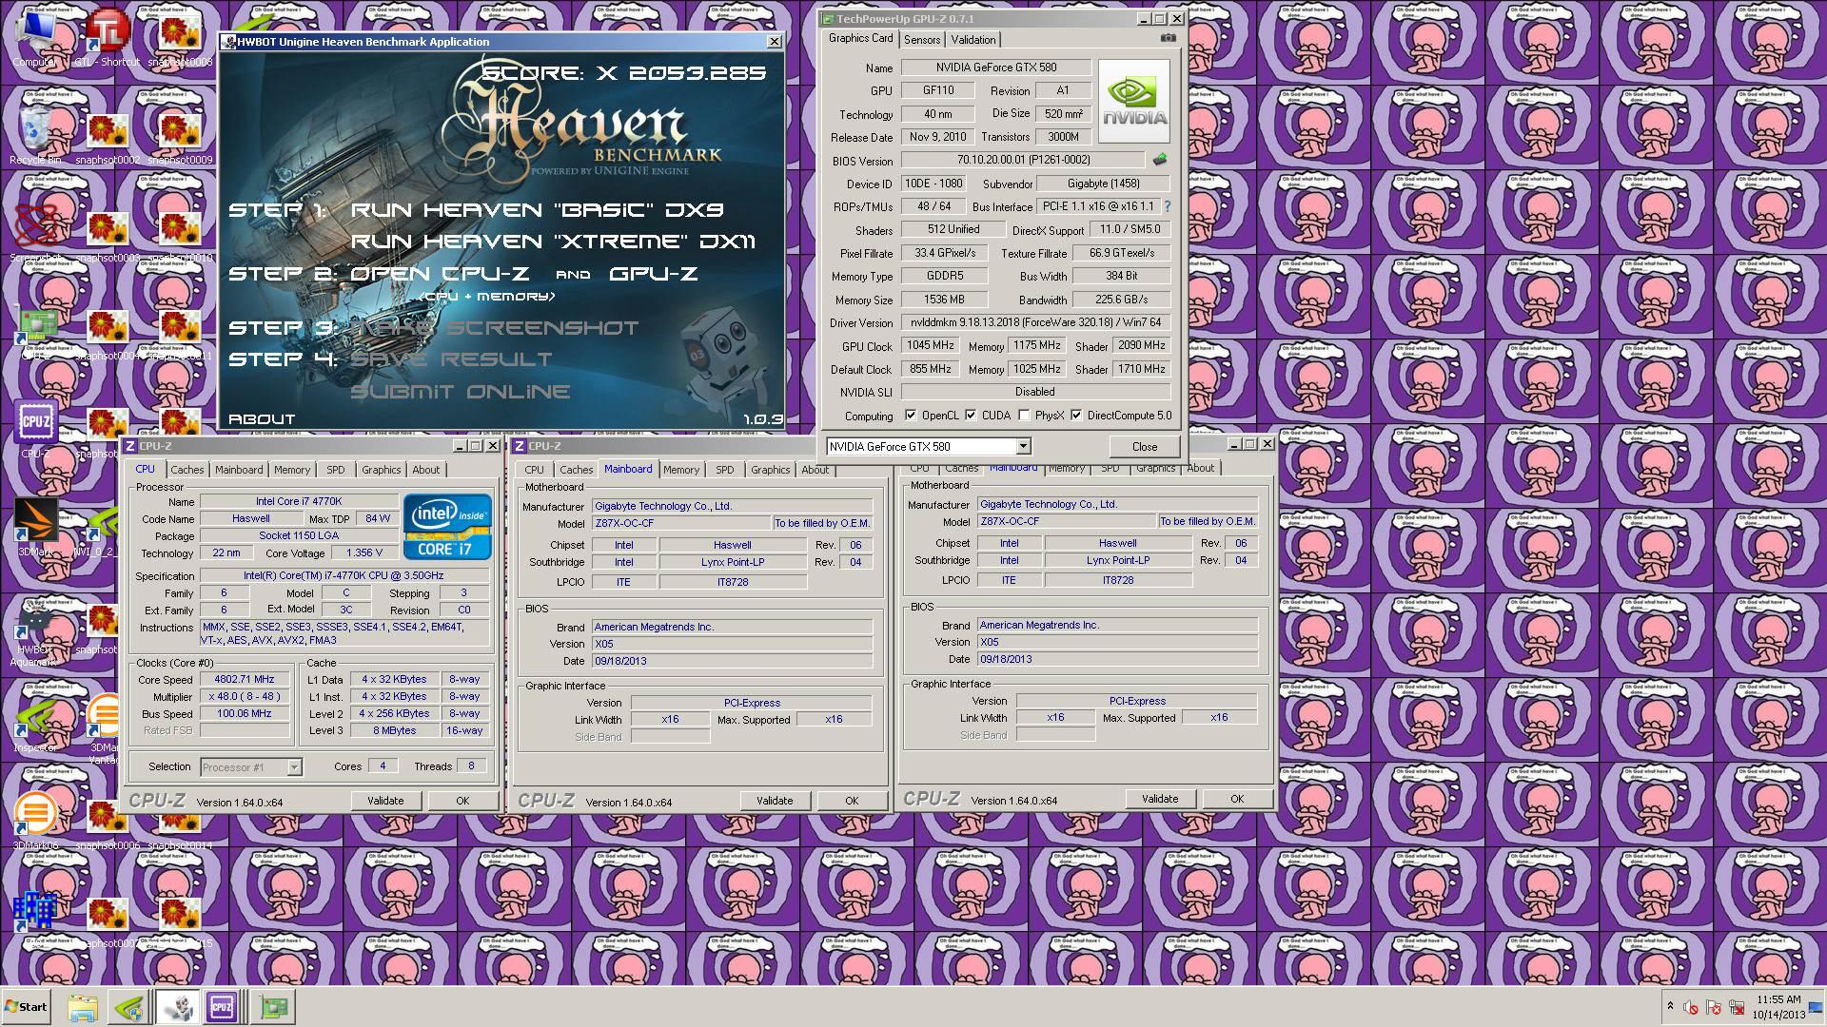Click the GPU-Z BIOS save chip icon

tap(1160, 160)
